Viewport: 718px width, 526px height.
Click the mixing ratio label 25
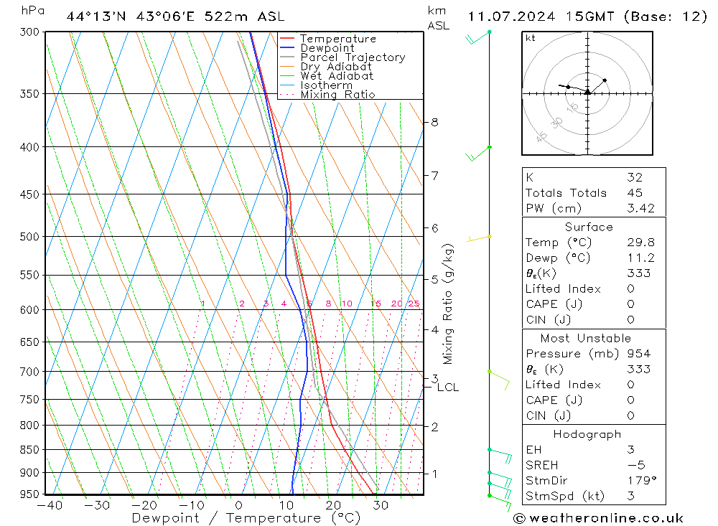tap(414, 304)
